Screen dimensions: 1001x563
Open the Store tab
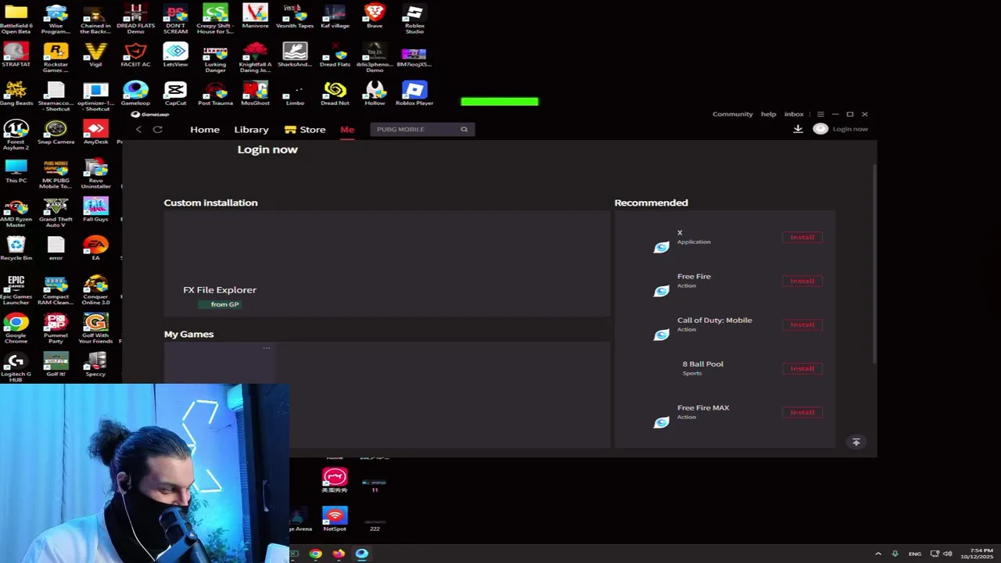coord(305,130)
